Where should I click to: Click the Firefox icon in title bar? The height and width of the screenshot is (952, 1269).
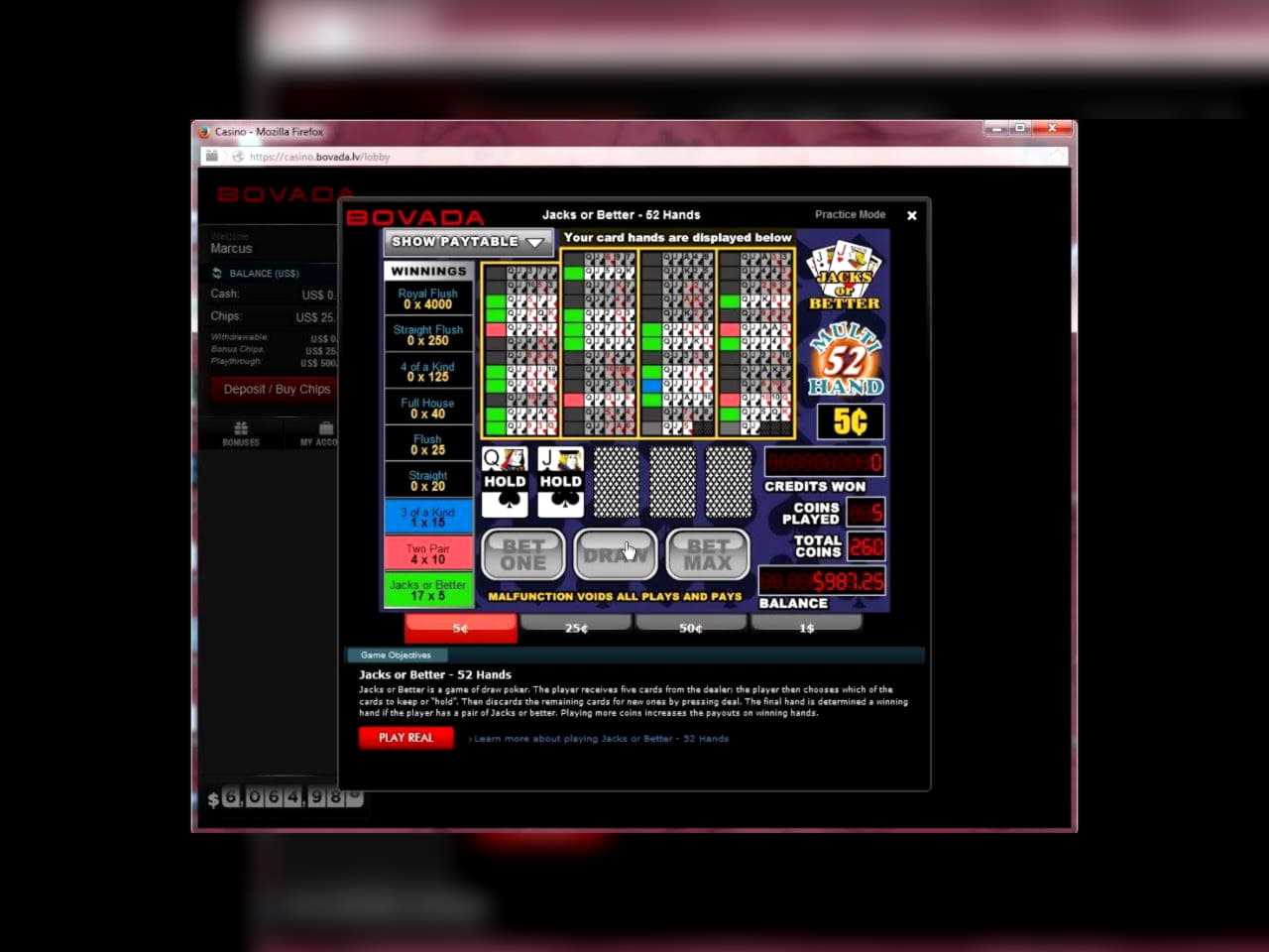pyautogui.click(x=203, y=131)
